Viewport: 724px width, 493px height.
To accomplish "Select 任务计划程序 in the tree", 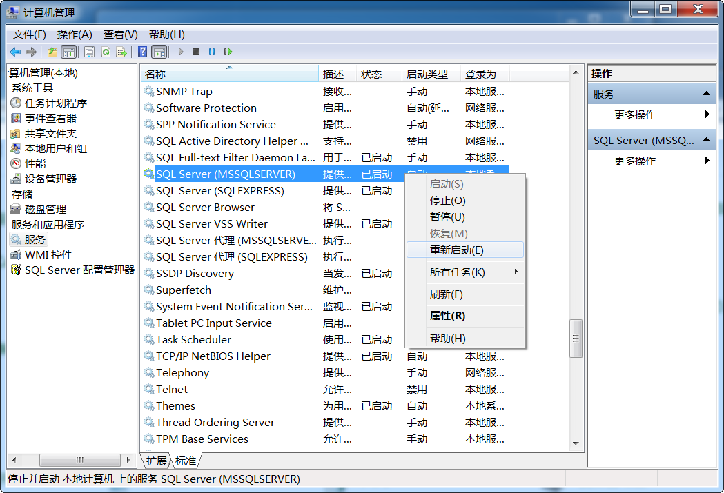I will click(56, 103).
